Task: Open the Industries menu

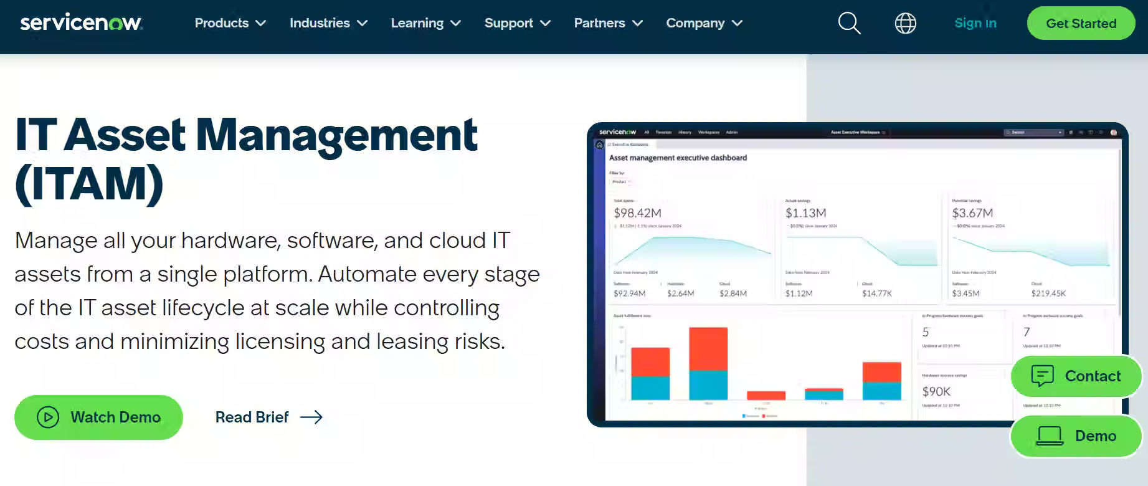Action: click(328, 23)
